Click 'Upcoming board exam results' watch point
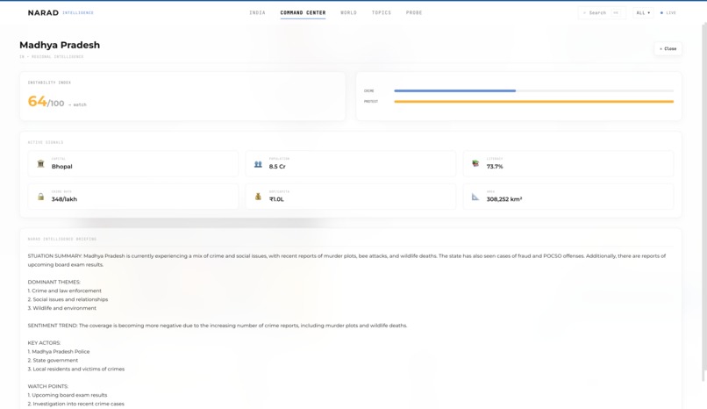Screen dimensions: 707x409 (68, 395)
